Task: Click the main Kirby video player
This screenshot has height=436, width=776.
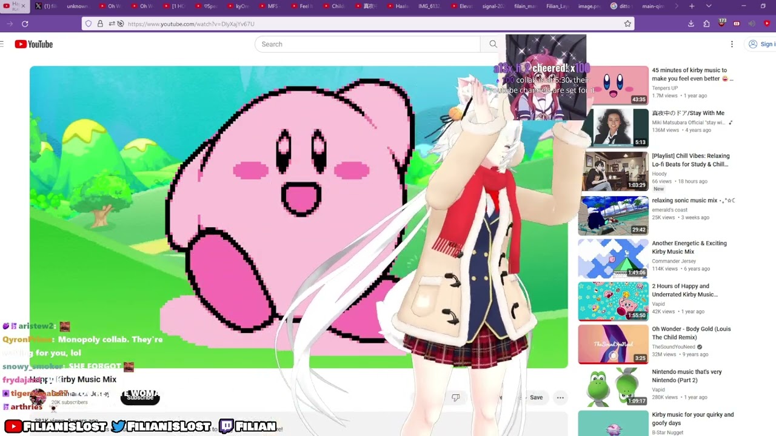Action: [x=299, y=217]
